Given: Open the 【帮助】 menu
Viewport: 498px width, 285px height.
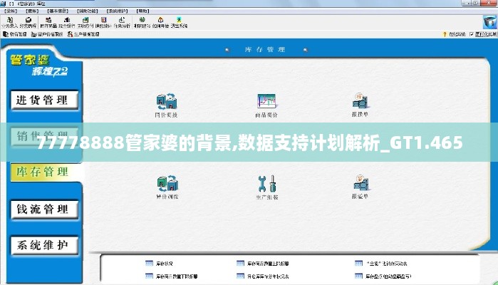Looking at the screenshot, I should pyautogui.click(x=143, y=11).
